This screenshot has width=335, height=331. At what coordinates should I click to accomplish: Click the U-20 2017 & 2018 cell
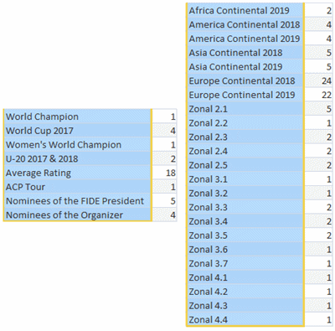click(78, 158)
